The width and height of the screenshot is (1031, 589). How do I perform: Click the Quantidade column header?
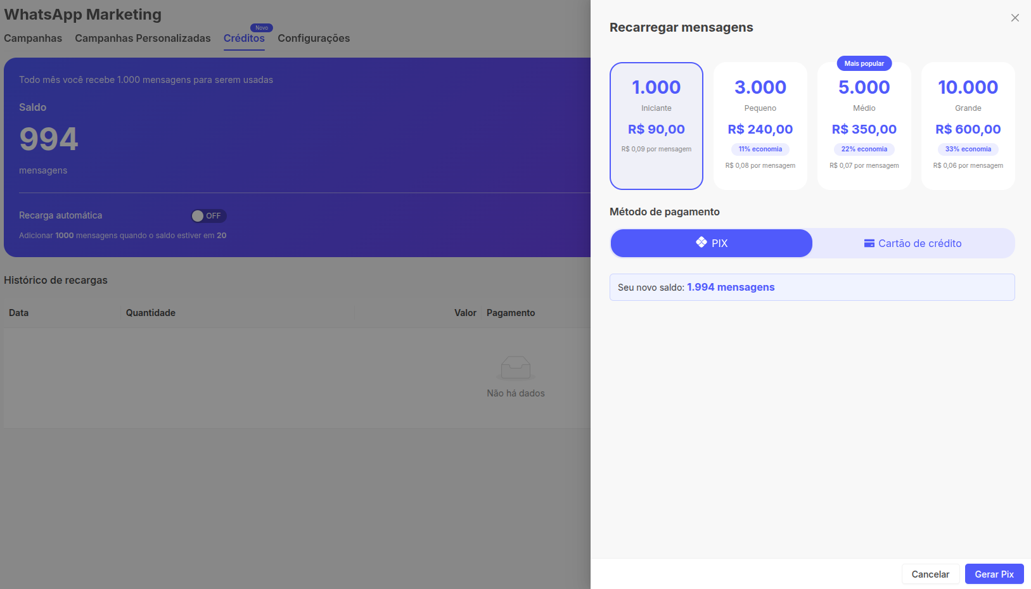pos(151,313)
